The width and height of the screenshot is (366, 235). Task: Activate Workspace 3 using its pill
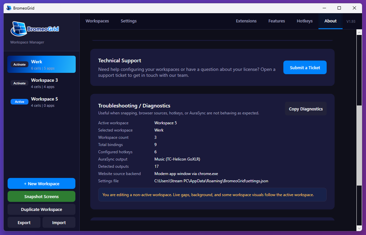coord(20,83)
